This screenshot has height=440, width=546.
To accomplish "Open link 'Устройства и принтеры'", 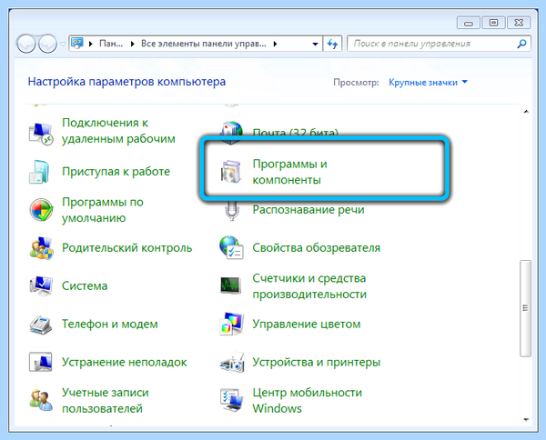I will (x=316, y=362).
